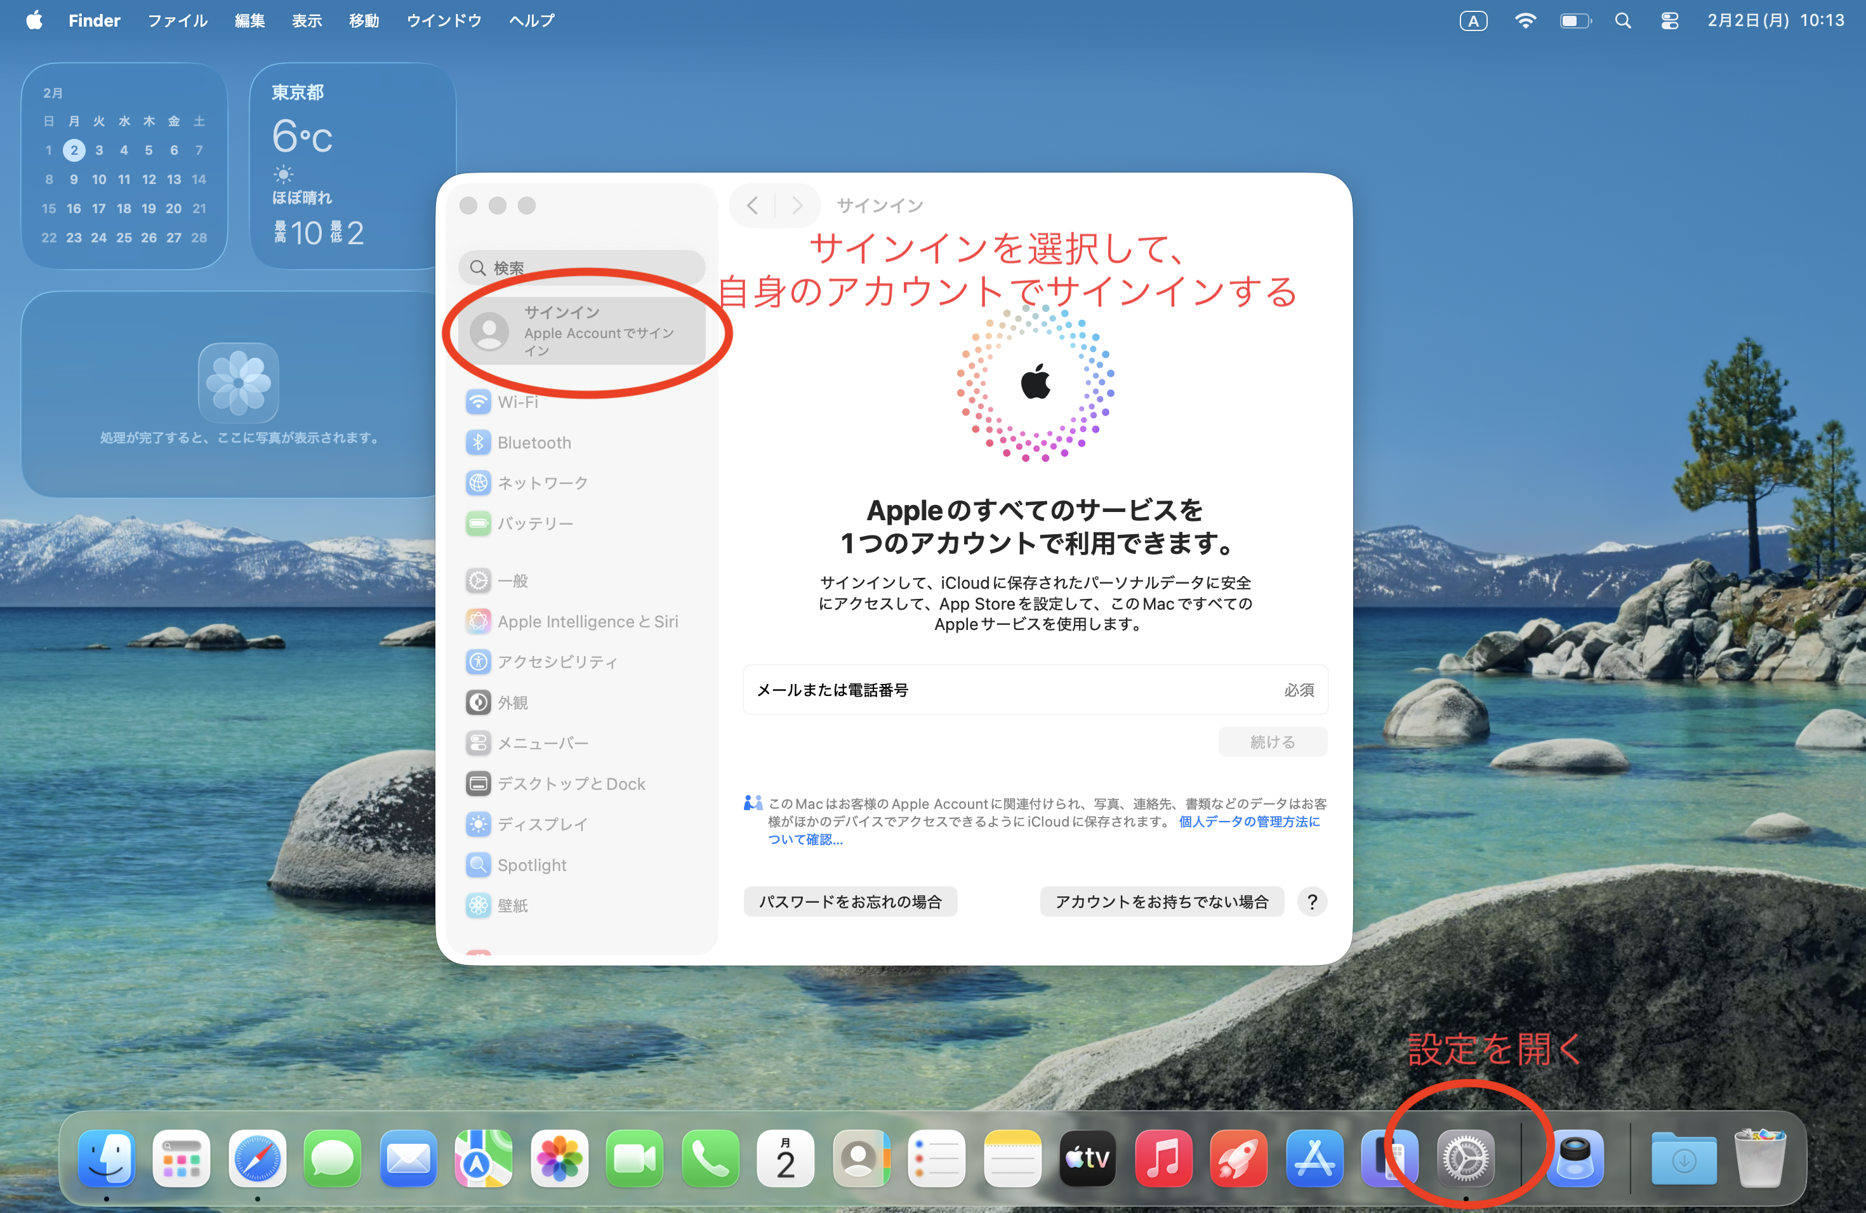Open the App Store from the Dock
Viewport: 1866px width, 1213px height.
[1315, 1157]
